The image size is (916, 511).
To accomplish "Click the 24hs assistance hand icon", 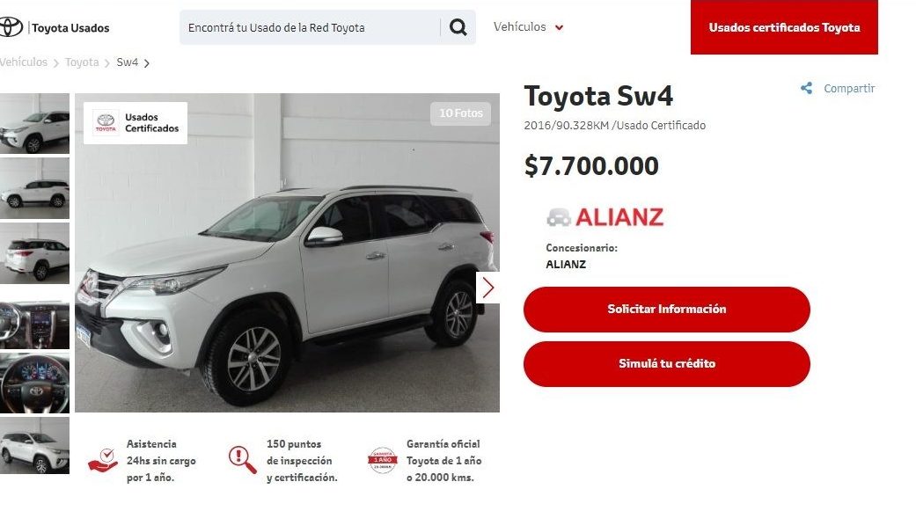I will (x=103, y=460).
